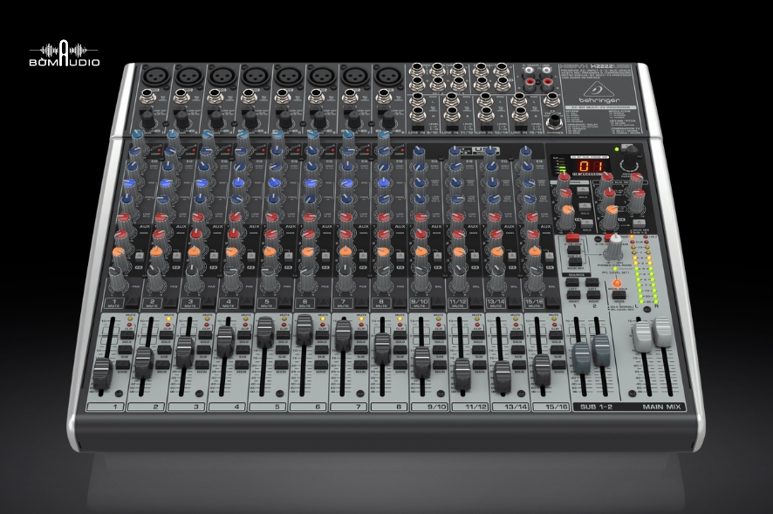773x514 pixels.
Task: Click the red 01 effects preset display
Action: pyautogui.click(x=590, y=166)
